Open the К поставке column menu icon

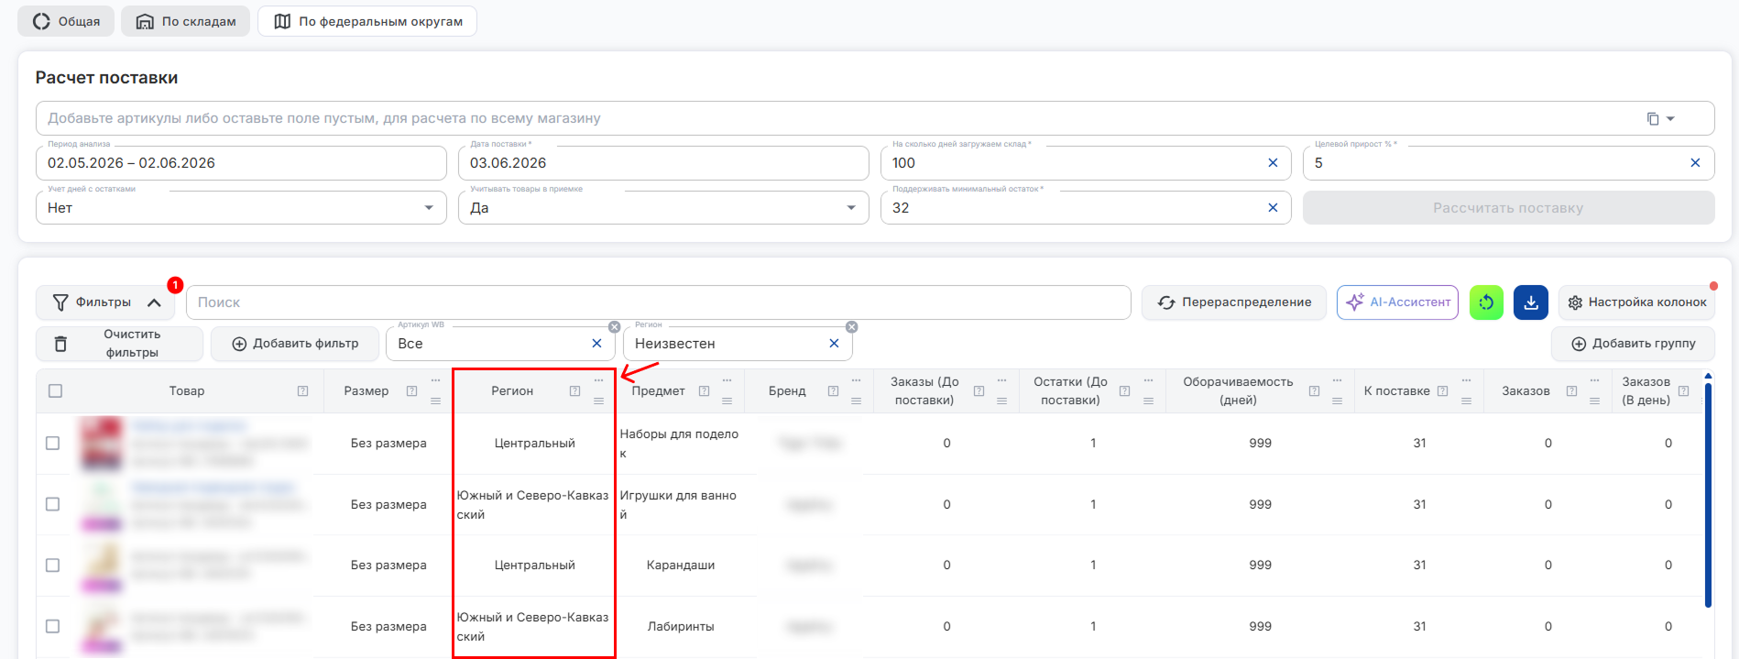coord(1466,401)
